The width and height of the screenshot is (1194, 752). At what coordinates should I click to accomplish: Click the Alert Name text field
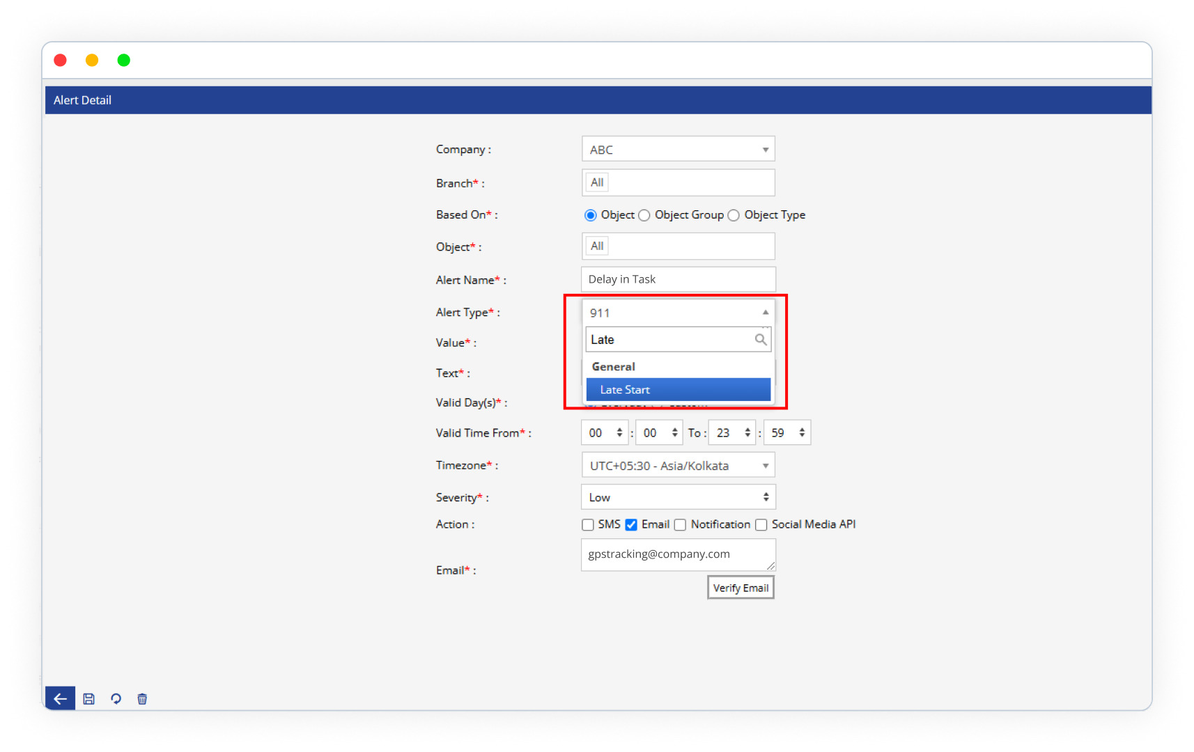[678, 279]
